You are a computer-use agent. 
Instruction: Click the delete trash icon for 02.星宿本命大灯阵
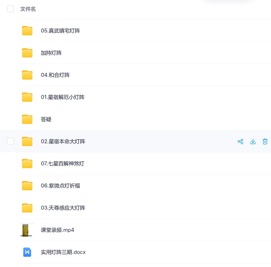click(x=265, y=141)
